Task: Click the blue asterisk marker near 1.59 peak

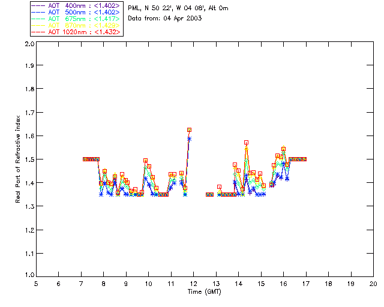Action: [x=189, y=139]
